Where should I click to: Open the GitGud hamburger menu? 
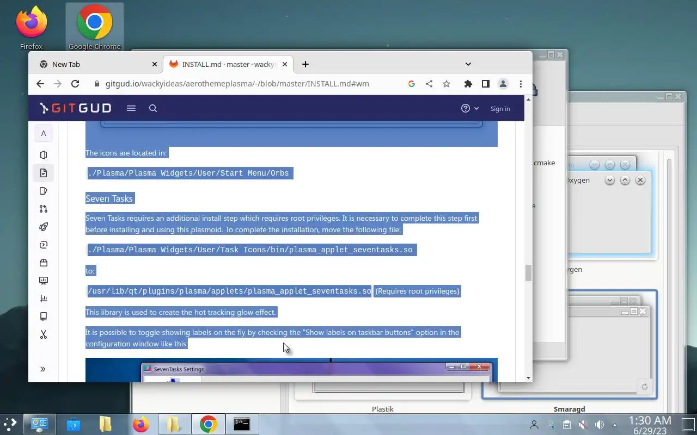(x=131, y=108)
